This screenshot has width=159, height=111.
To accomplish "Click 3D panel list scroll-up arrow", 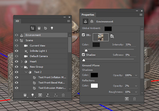I will point(70,35).
